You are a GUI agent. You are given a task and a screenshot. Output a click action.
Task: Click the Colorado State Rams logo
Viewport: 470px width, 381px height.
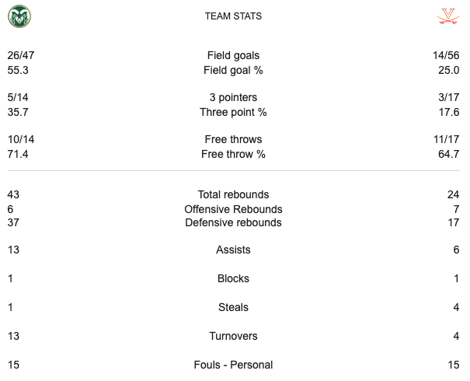point(19,16)
